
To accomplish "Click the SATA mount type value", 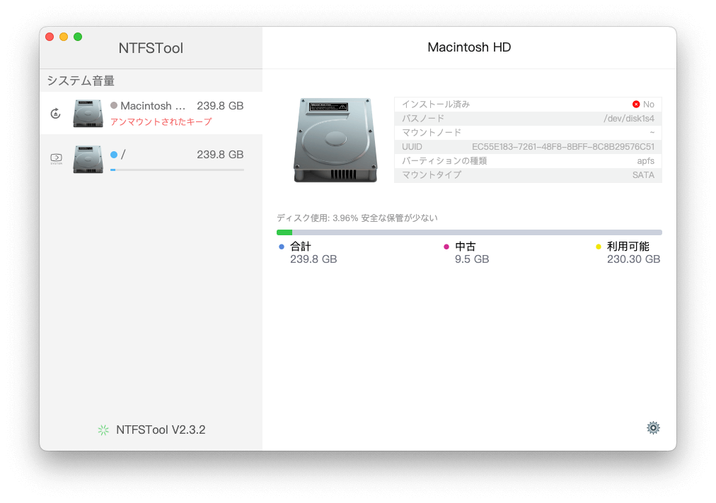I will click(x=643, y=175).
